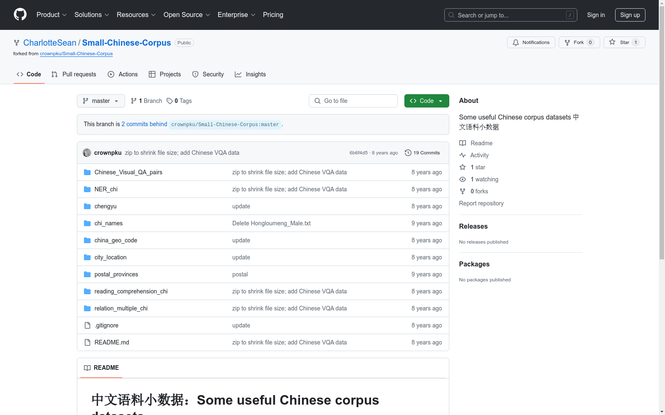Click the pulse icon beside Activity
Image resolution: width=665 pixels, height=415 pixels.
463,155
